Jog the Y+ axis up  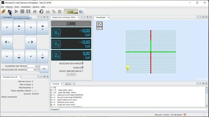coord(19,27)
